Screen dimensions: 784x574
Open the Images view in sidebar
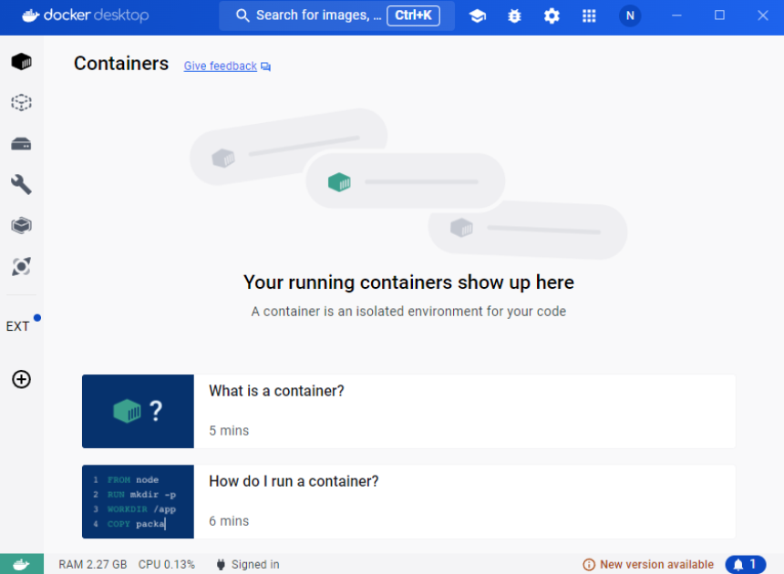[x=22, y=102]
